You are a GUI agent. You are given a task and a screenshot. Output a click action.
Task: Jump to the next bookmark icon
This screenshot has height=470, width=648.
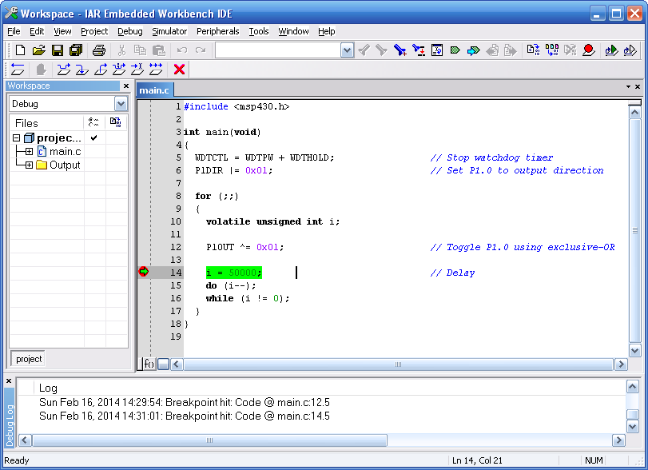474,50
